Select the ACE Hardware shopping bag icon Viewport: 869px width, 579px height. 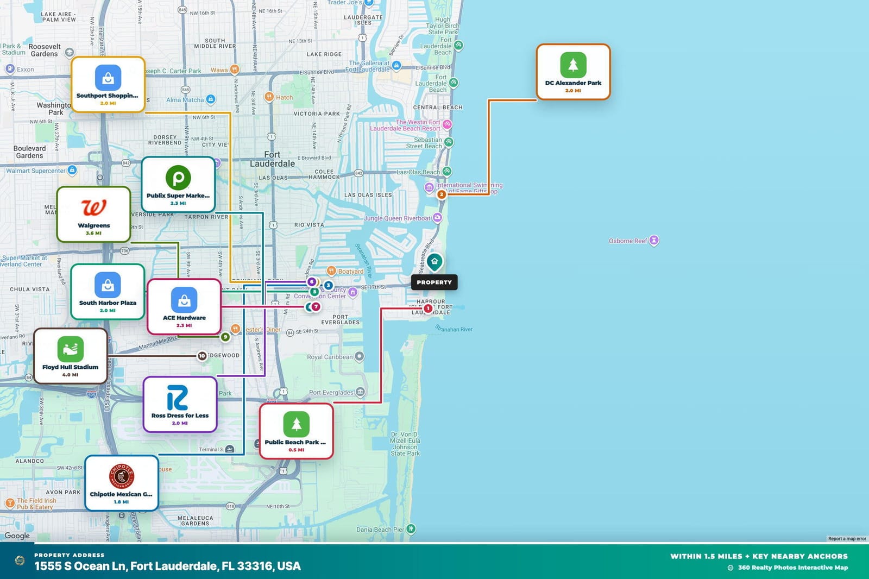184,300
